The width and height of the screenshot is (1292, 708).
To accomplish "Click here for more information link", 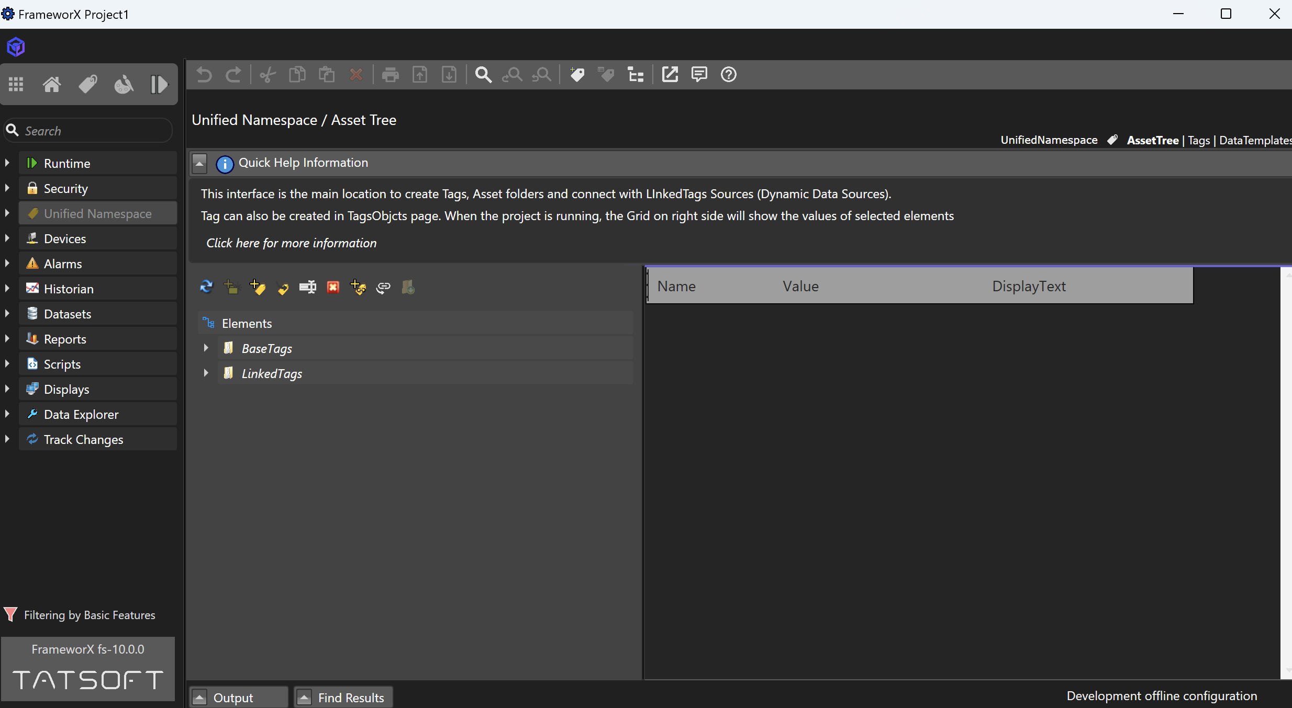I will (292, 243).
